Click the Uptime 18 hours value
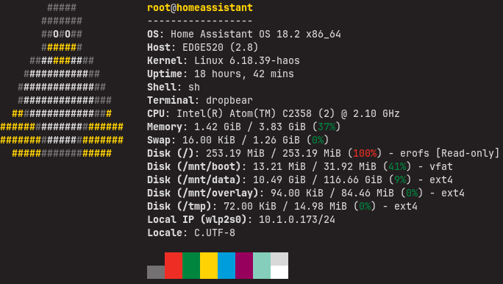Viewport: 503px width, 284px height. pyautogui.click(x=244, y=74)
